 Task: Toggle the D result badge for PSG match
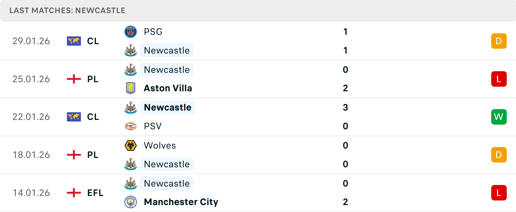(499, 41)
